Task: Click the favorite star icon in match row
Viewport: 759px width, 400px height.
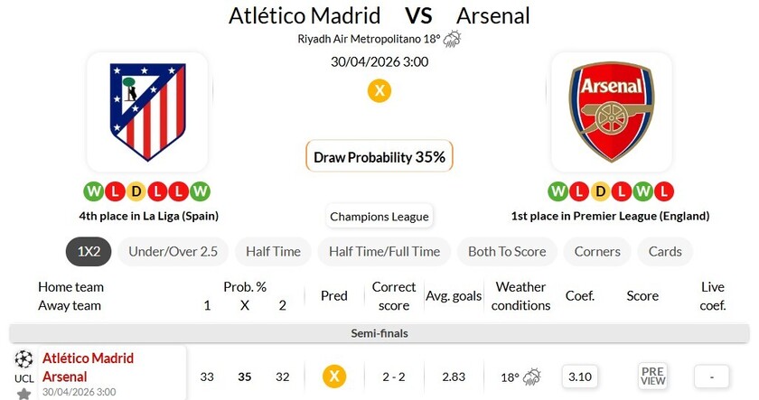Action: click(x=24, y=394)
